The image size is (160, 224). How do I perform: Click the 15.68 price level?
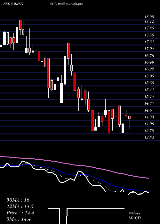tap(149, 83)
